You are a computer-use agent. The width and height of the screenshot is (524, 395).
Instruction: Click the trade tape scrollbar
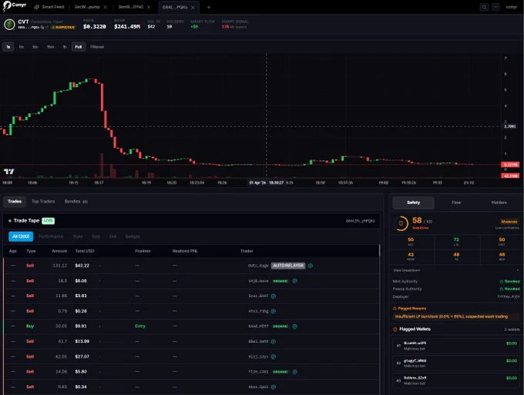pyautogui.click(x=379, y=250)
